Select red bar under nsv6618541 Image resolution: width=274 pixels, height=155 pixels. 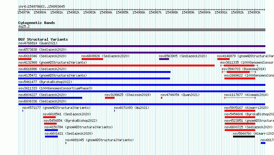pos(50,117)
